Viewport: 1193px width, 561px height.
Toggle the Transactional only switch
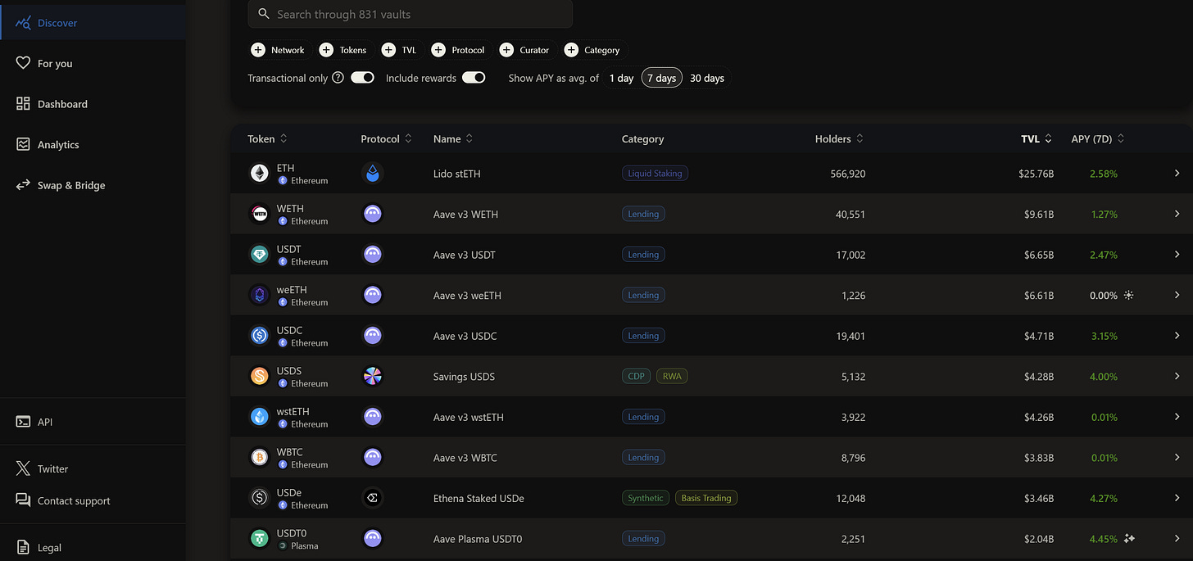coord(362,78)
